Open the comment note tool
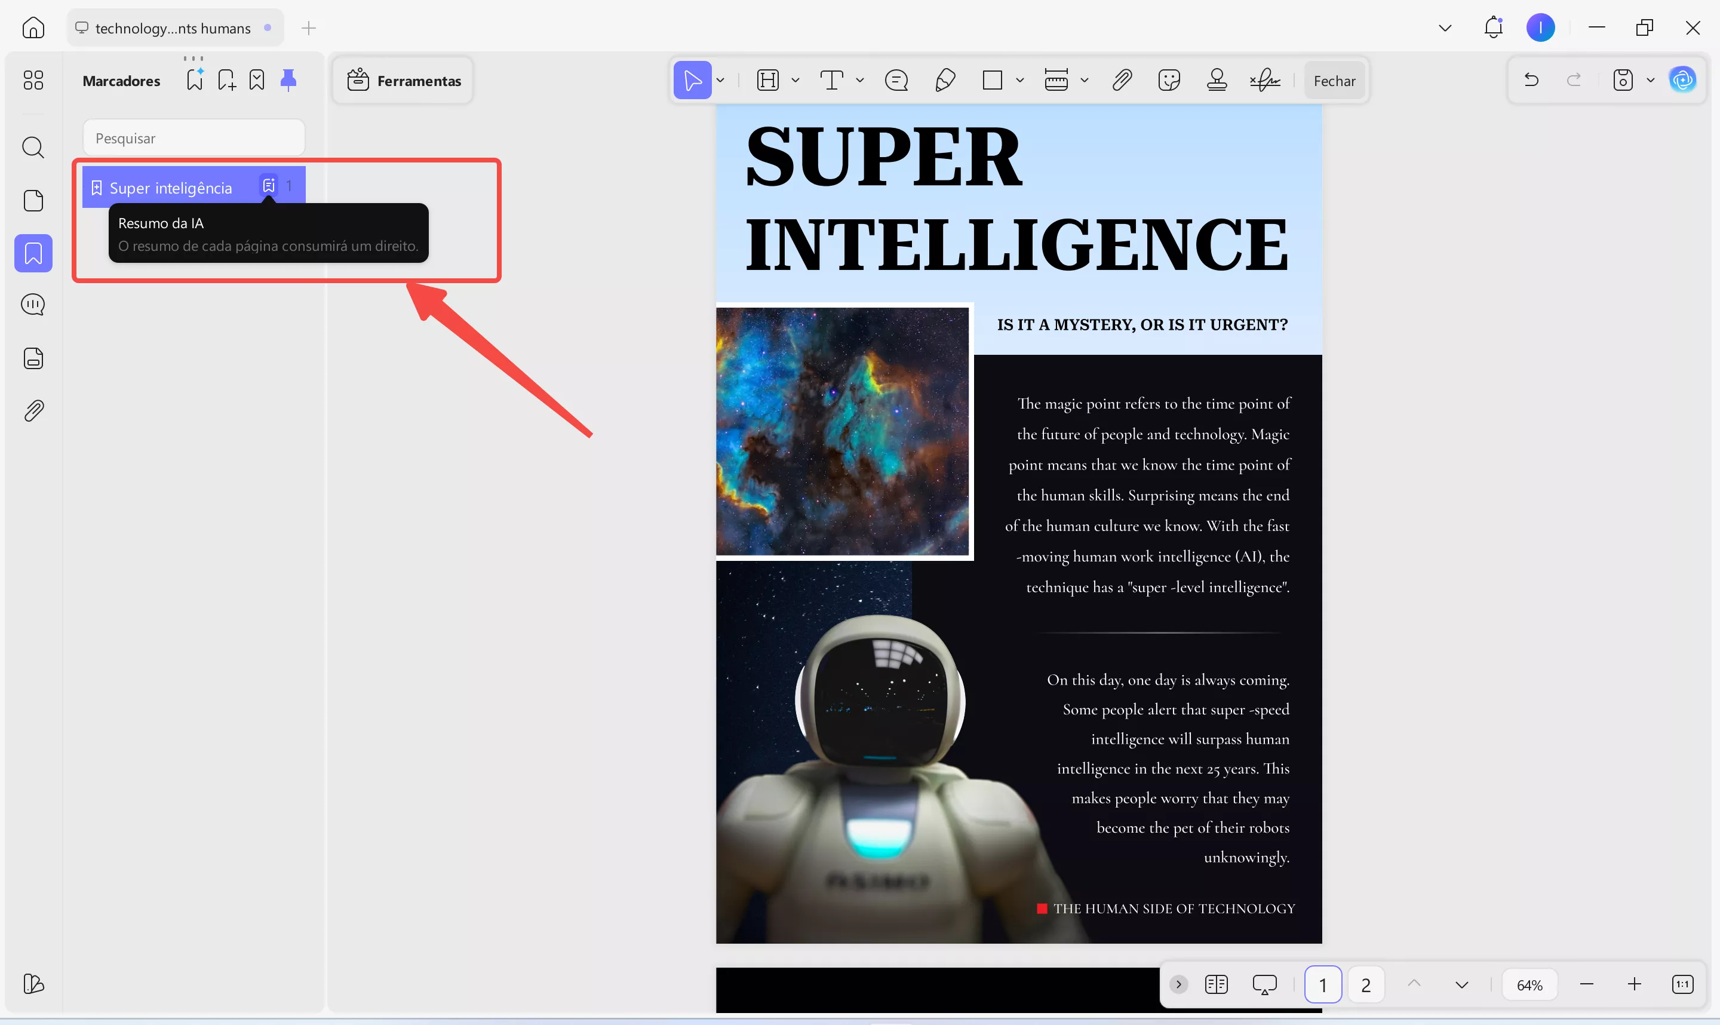The image size is (1720, 1025). (x=896, y=81)
